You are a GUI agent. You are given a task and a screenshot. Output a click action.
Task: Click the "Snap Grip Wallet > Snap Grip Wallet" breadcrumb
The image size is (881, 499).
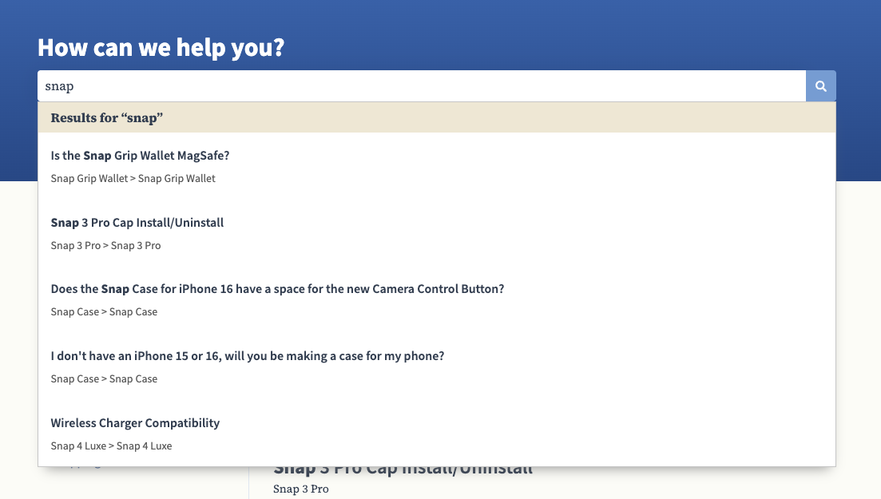133,179
